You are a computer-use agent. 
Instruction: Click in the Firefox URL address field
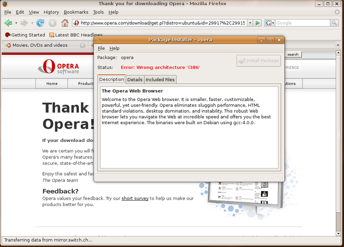(163, 23)
